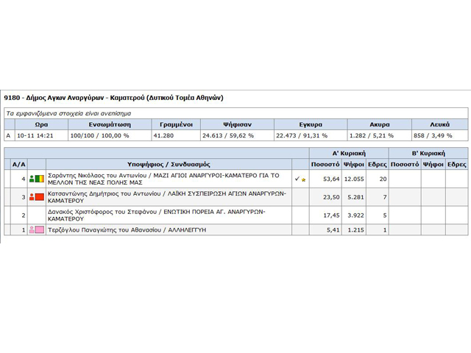
Task: Select the red party color swatch for Κατσαντώνης
Action: (x=40, y=197)
